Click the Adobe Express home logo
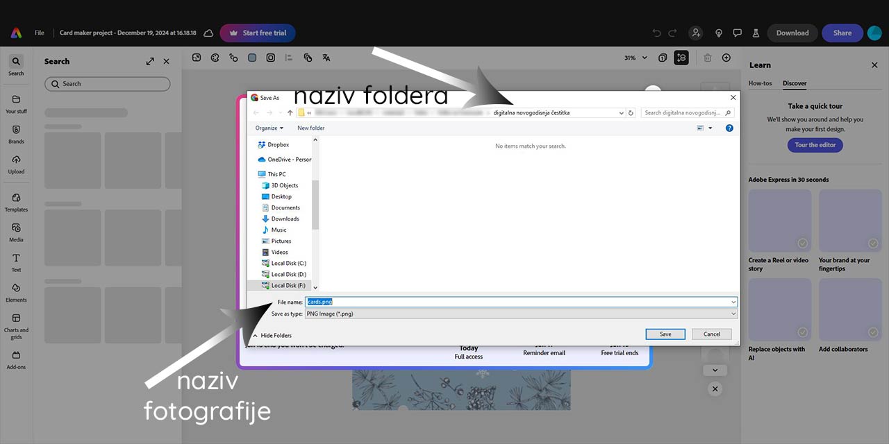889x444 pixels. click(16, 33)
